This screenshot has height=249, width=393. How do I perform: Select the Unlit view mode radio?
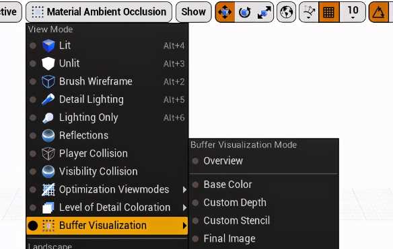(33, 64)
